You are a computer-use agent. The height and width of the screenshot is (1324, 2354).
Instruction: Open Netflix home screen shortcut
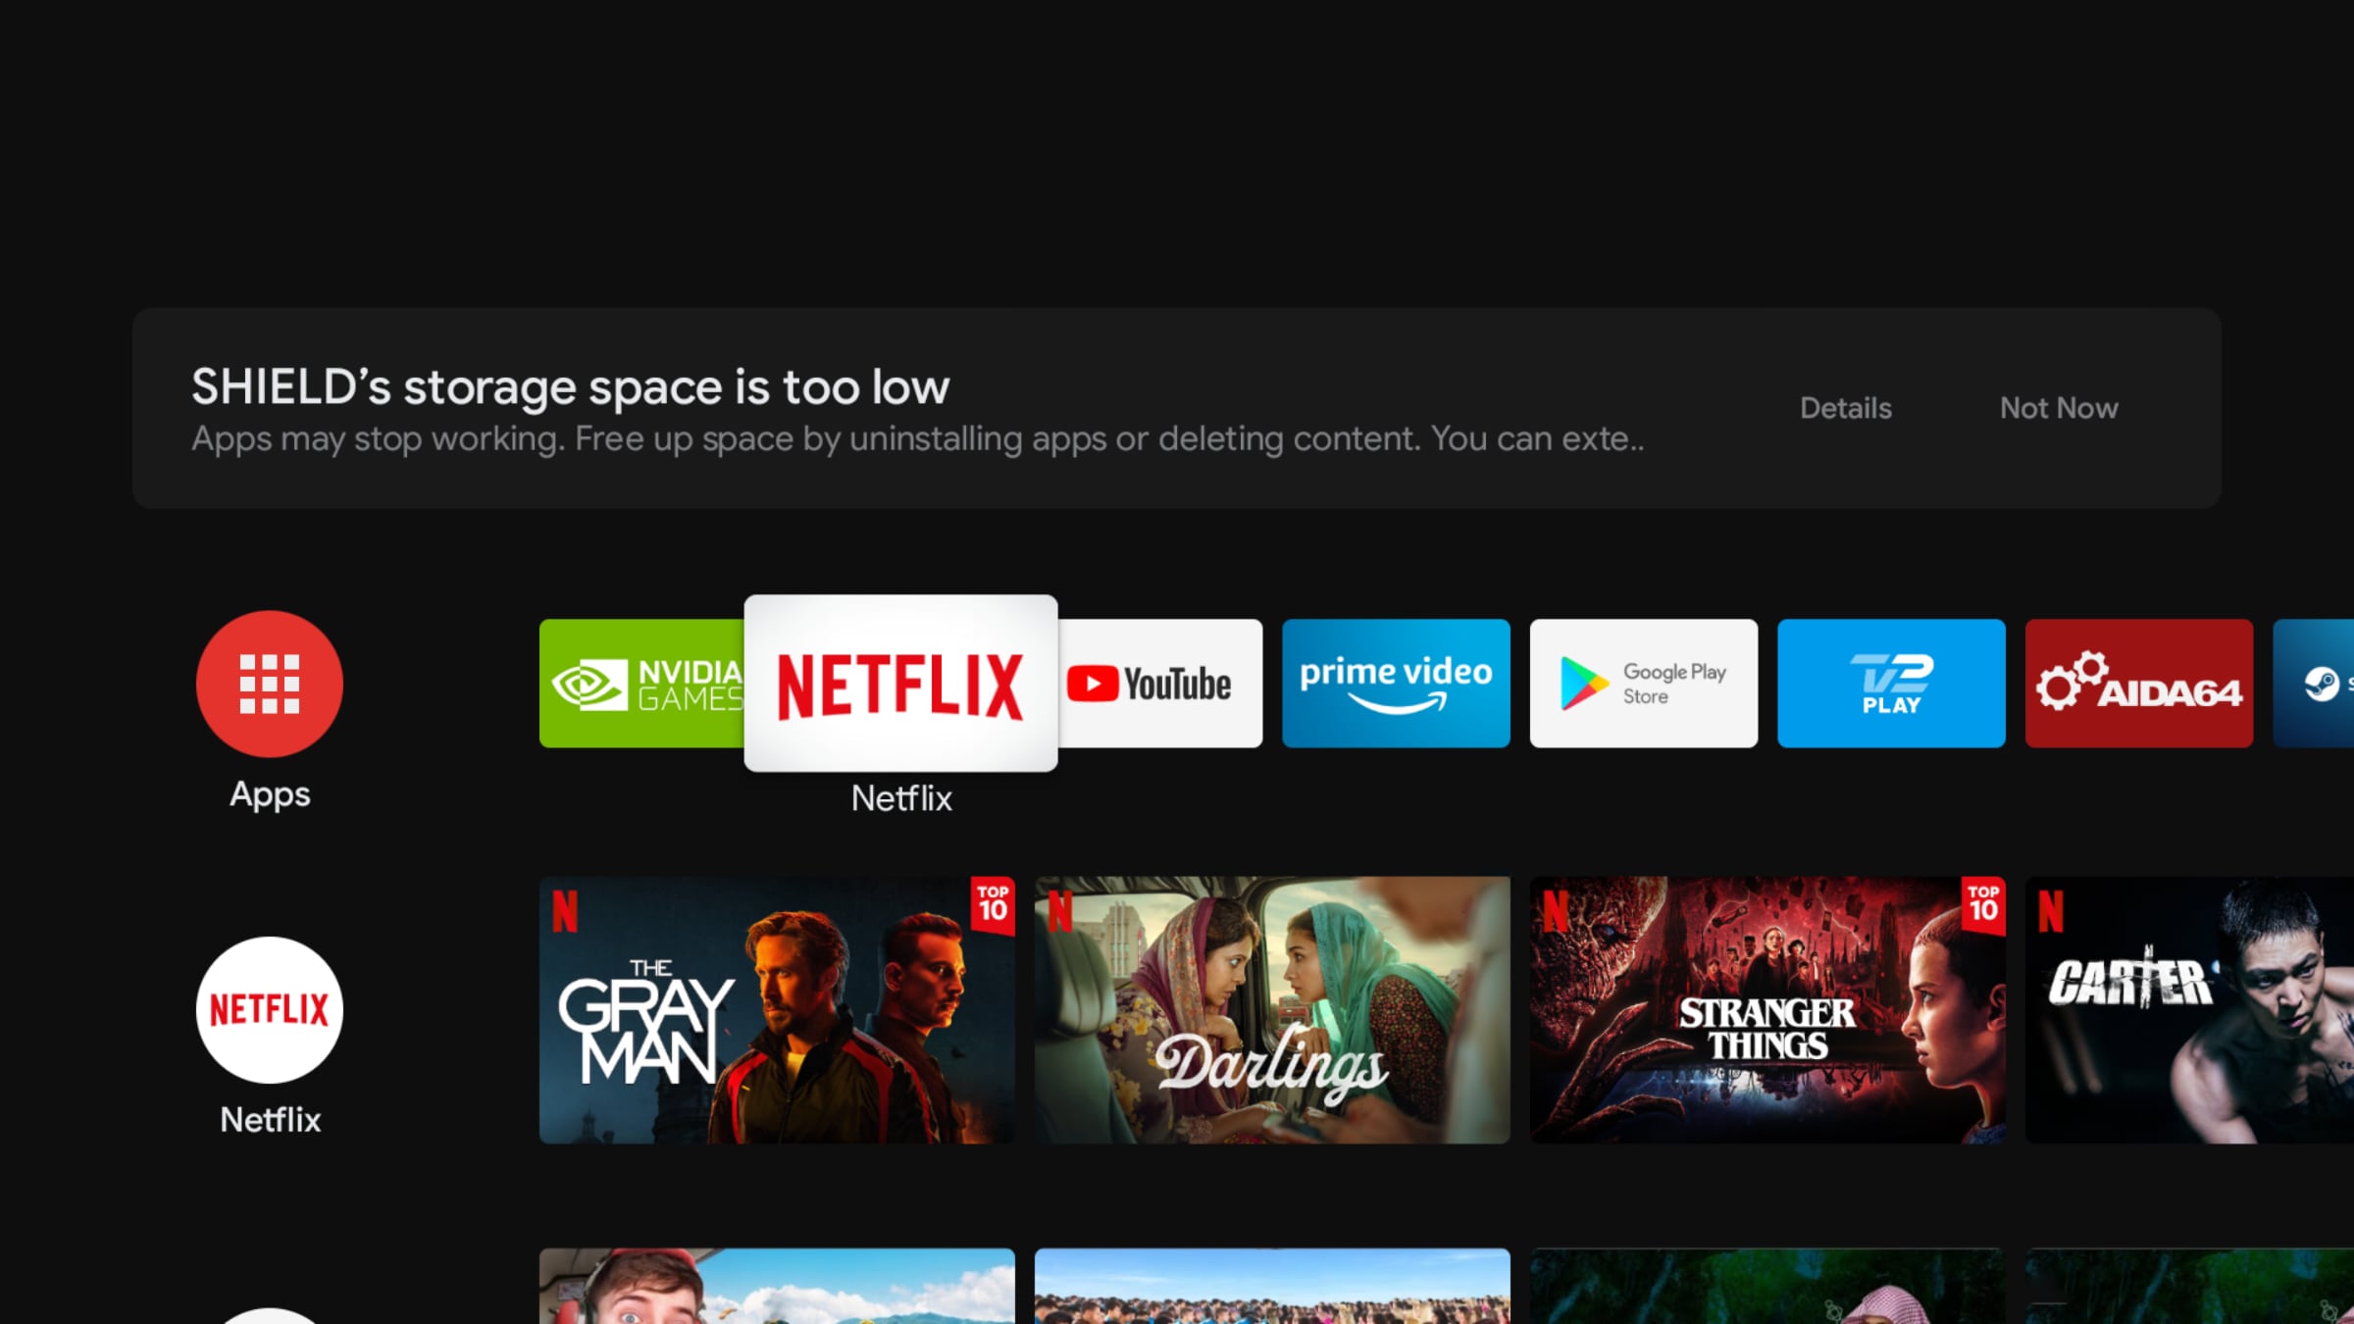[x=270, y=1009]
